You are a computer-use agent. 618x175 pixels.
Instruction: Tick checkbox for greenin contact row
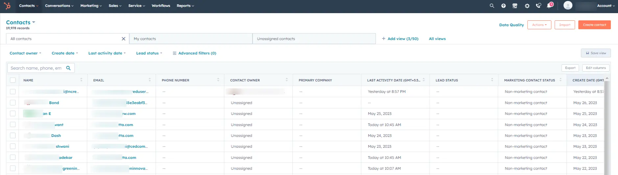tap(13, 168)
